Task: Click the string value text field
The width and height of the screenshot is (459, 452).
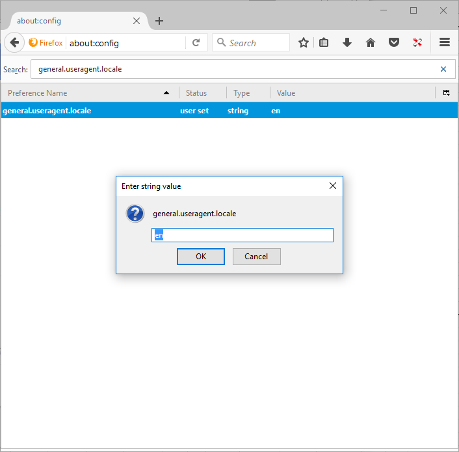Action: coord(242,235)
